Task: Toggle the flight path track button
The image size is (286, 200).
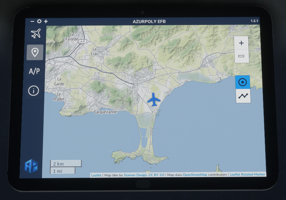Action: click(243, 96)
